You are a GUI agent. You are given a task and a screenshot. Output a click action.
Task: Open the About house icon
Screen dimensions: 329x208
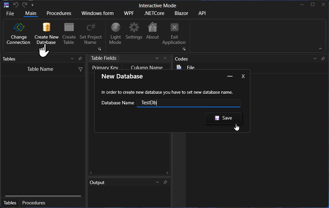pyautogui.click(x=153, y=27)
